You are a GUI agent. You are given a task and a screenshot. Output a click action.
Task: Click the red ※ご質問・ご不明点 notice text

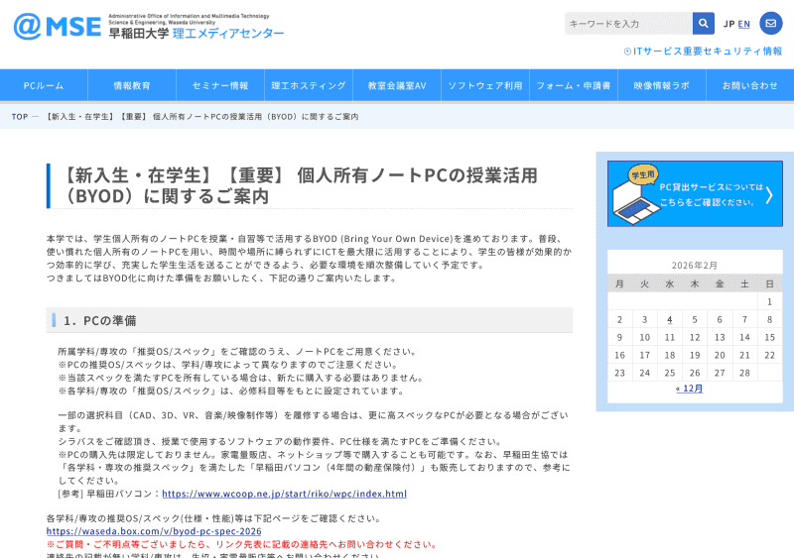tap(241, 544)
